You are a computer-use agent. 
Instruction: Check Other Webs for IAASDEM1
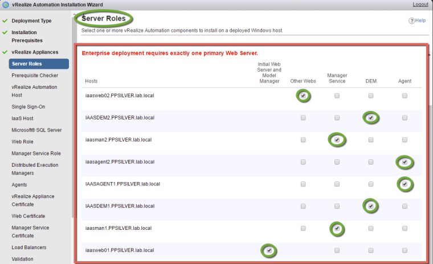coord(303,206)
